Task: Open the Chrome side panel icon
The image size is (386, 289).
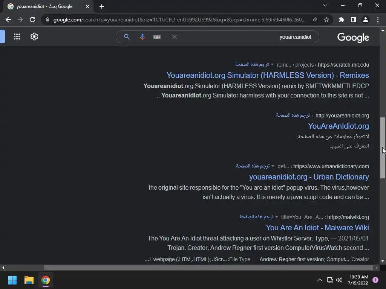Action: [354, 20]
